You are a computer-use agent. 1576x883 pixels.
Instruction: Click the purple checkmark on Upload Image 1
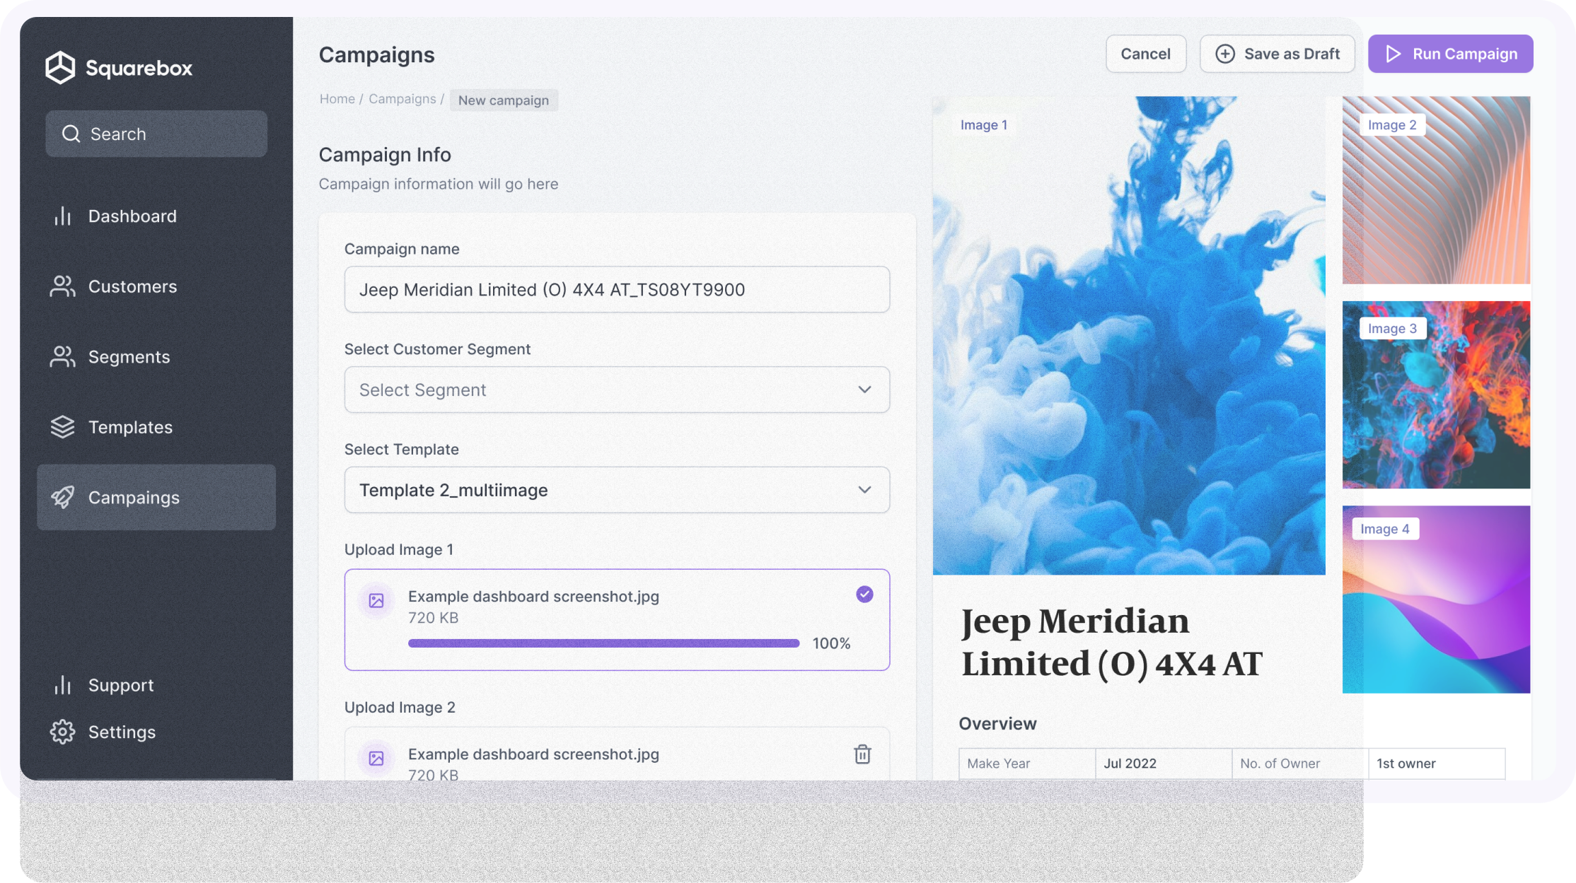(864, 595)
